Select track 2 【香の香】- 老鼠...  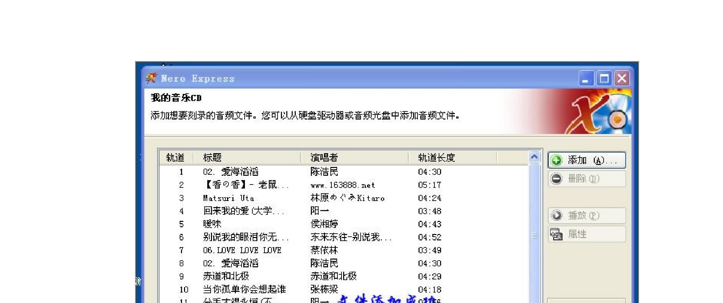tap(246, 185)
